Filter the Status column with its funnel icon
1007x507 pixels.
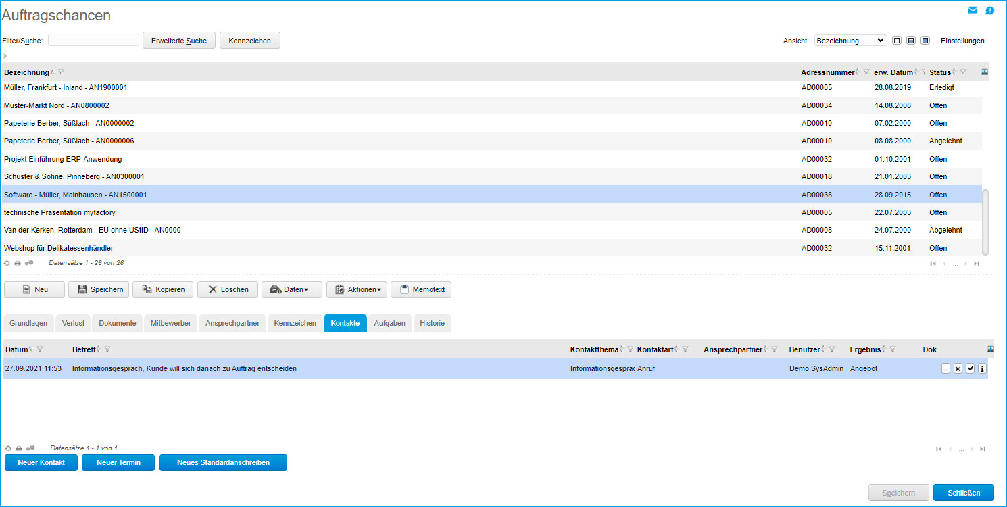pyautogui.click(x=963, y=72)
